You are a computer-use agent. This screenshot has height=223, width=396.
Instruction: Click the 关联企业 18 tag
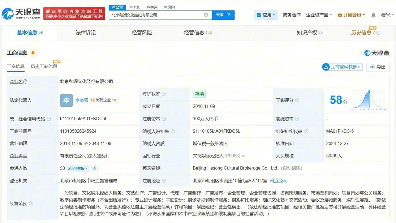(x=104, y=100)
